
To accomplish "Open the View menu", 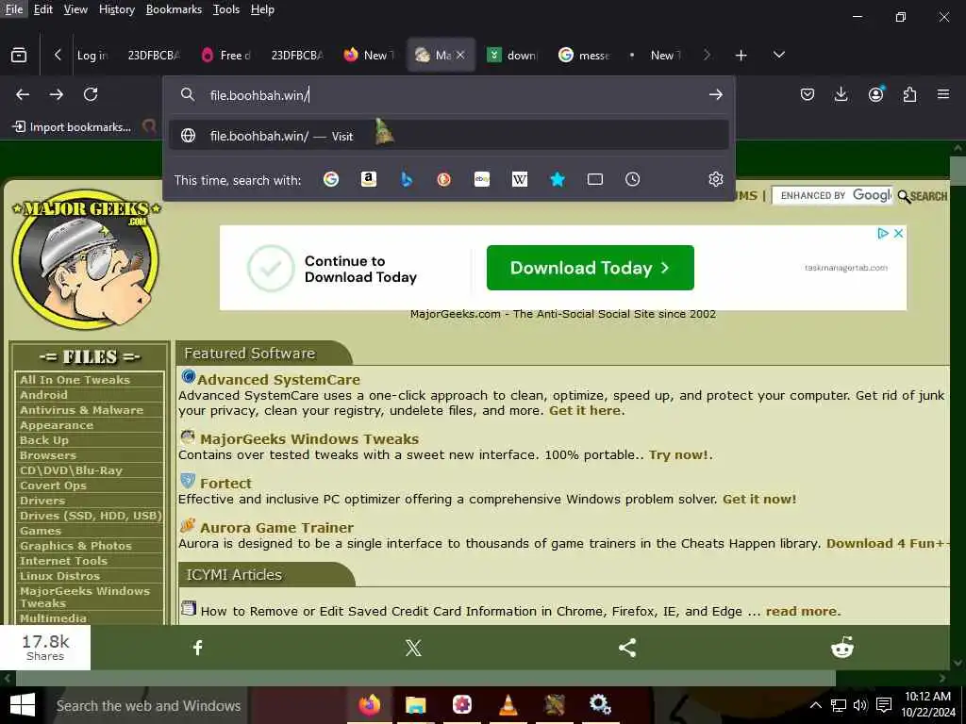I will [75, 9].
